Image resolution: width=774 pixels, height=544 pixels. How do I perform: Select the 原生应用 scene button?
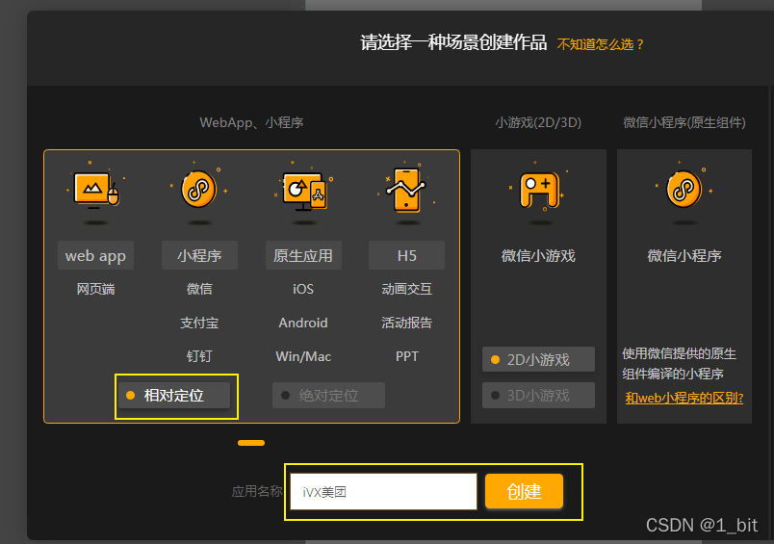303,255
